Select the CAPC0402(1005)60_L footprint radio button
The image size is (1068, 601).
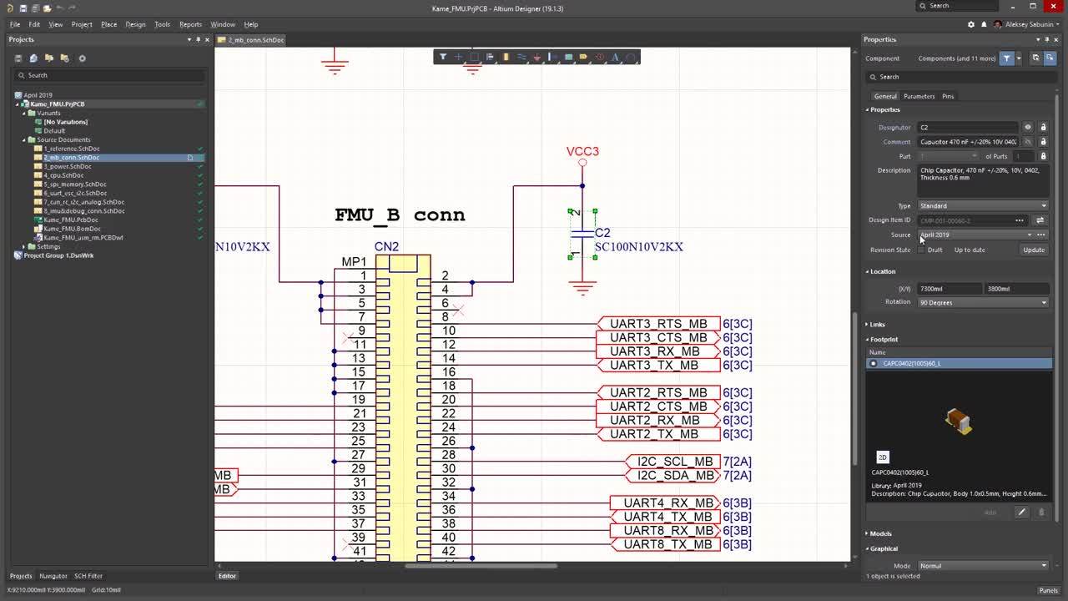click(x=874, y=364)
